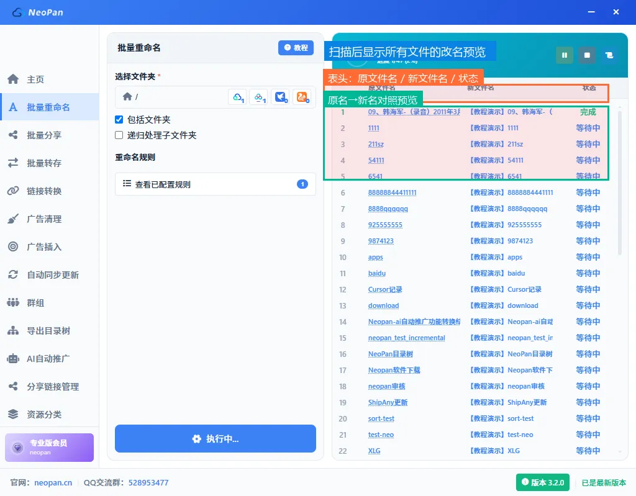Click QQ group number 528953477

point(148,482)
